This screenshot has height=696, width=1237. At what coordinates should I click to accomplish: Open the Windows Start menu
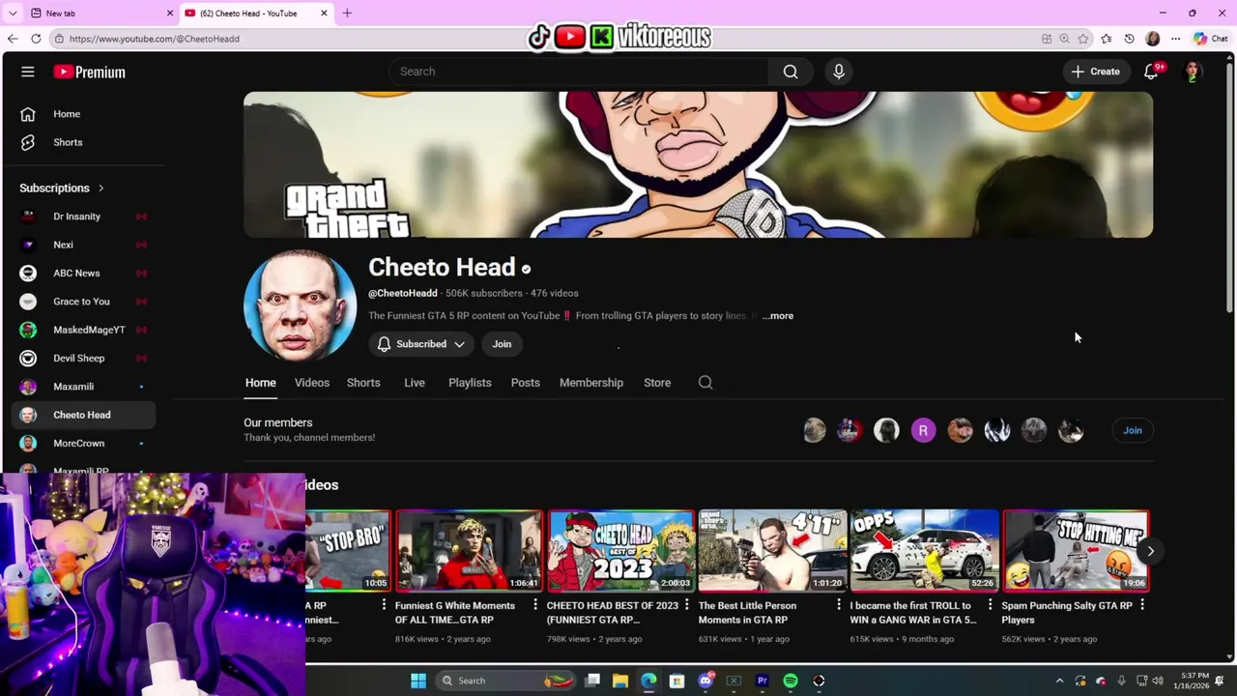[417, 681]
